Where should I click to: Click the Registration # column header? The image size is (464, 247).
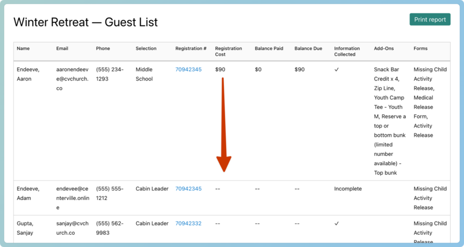(x=191, y=49)
